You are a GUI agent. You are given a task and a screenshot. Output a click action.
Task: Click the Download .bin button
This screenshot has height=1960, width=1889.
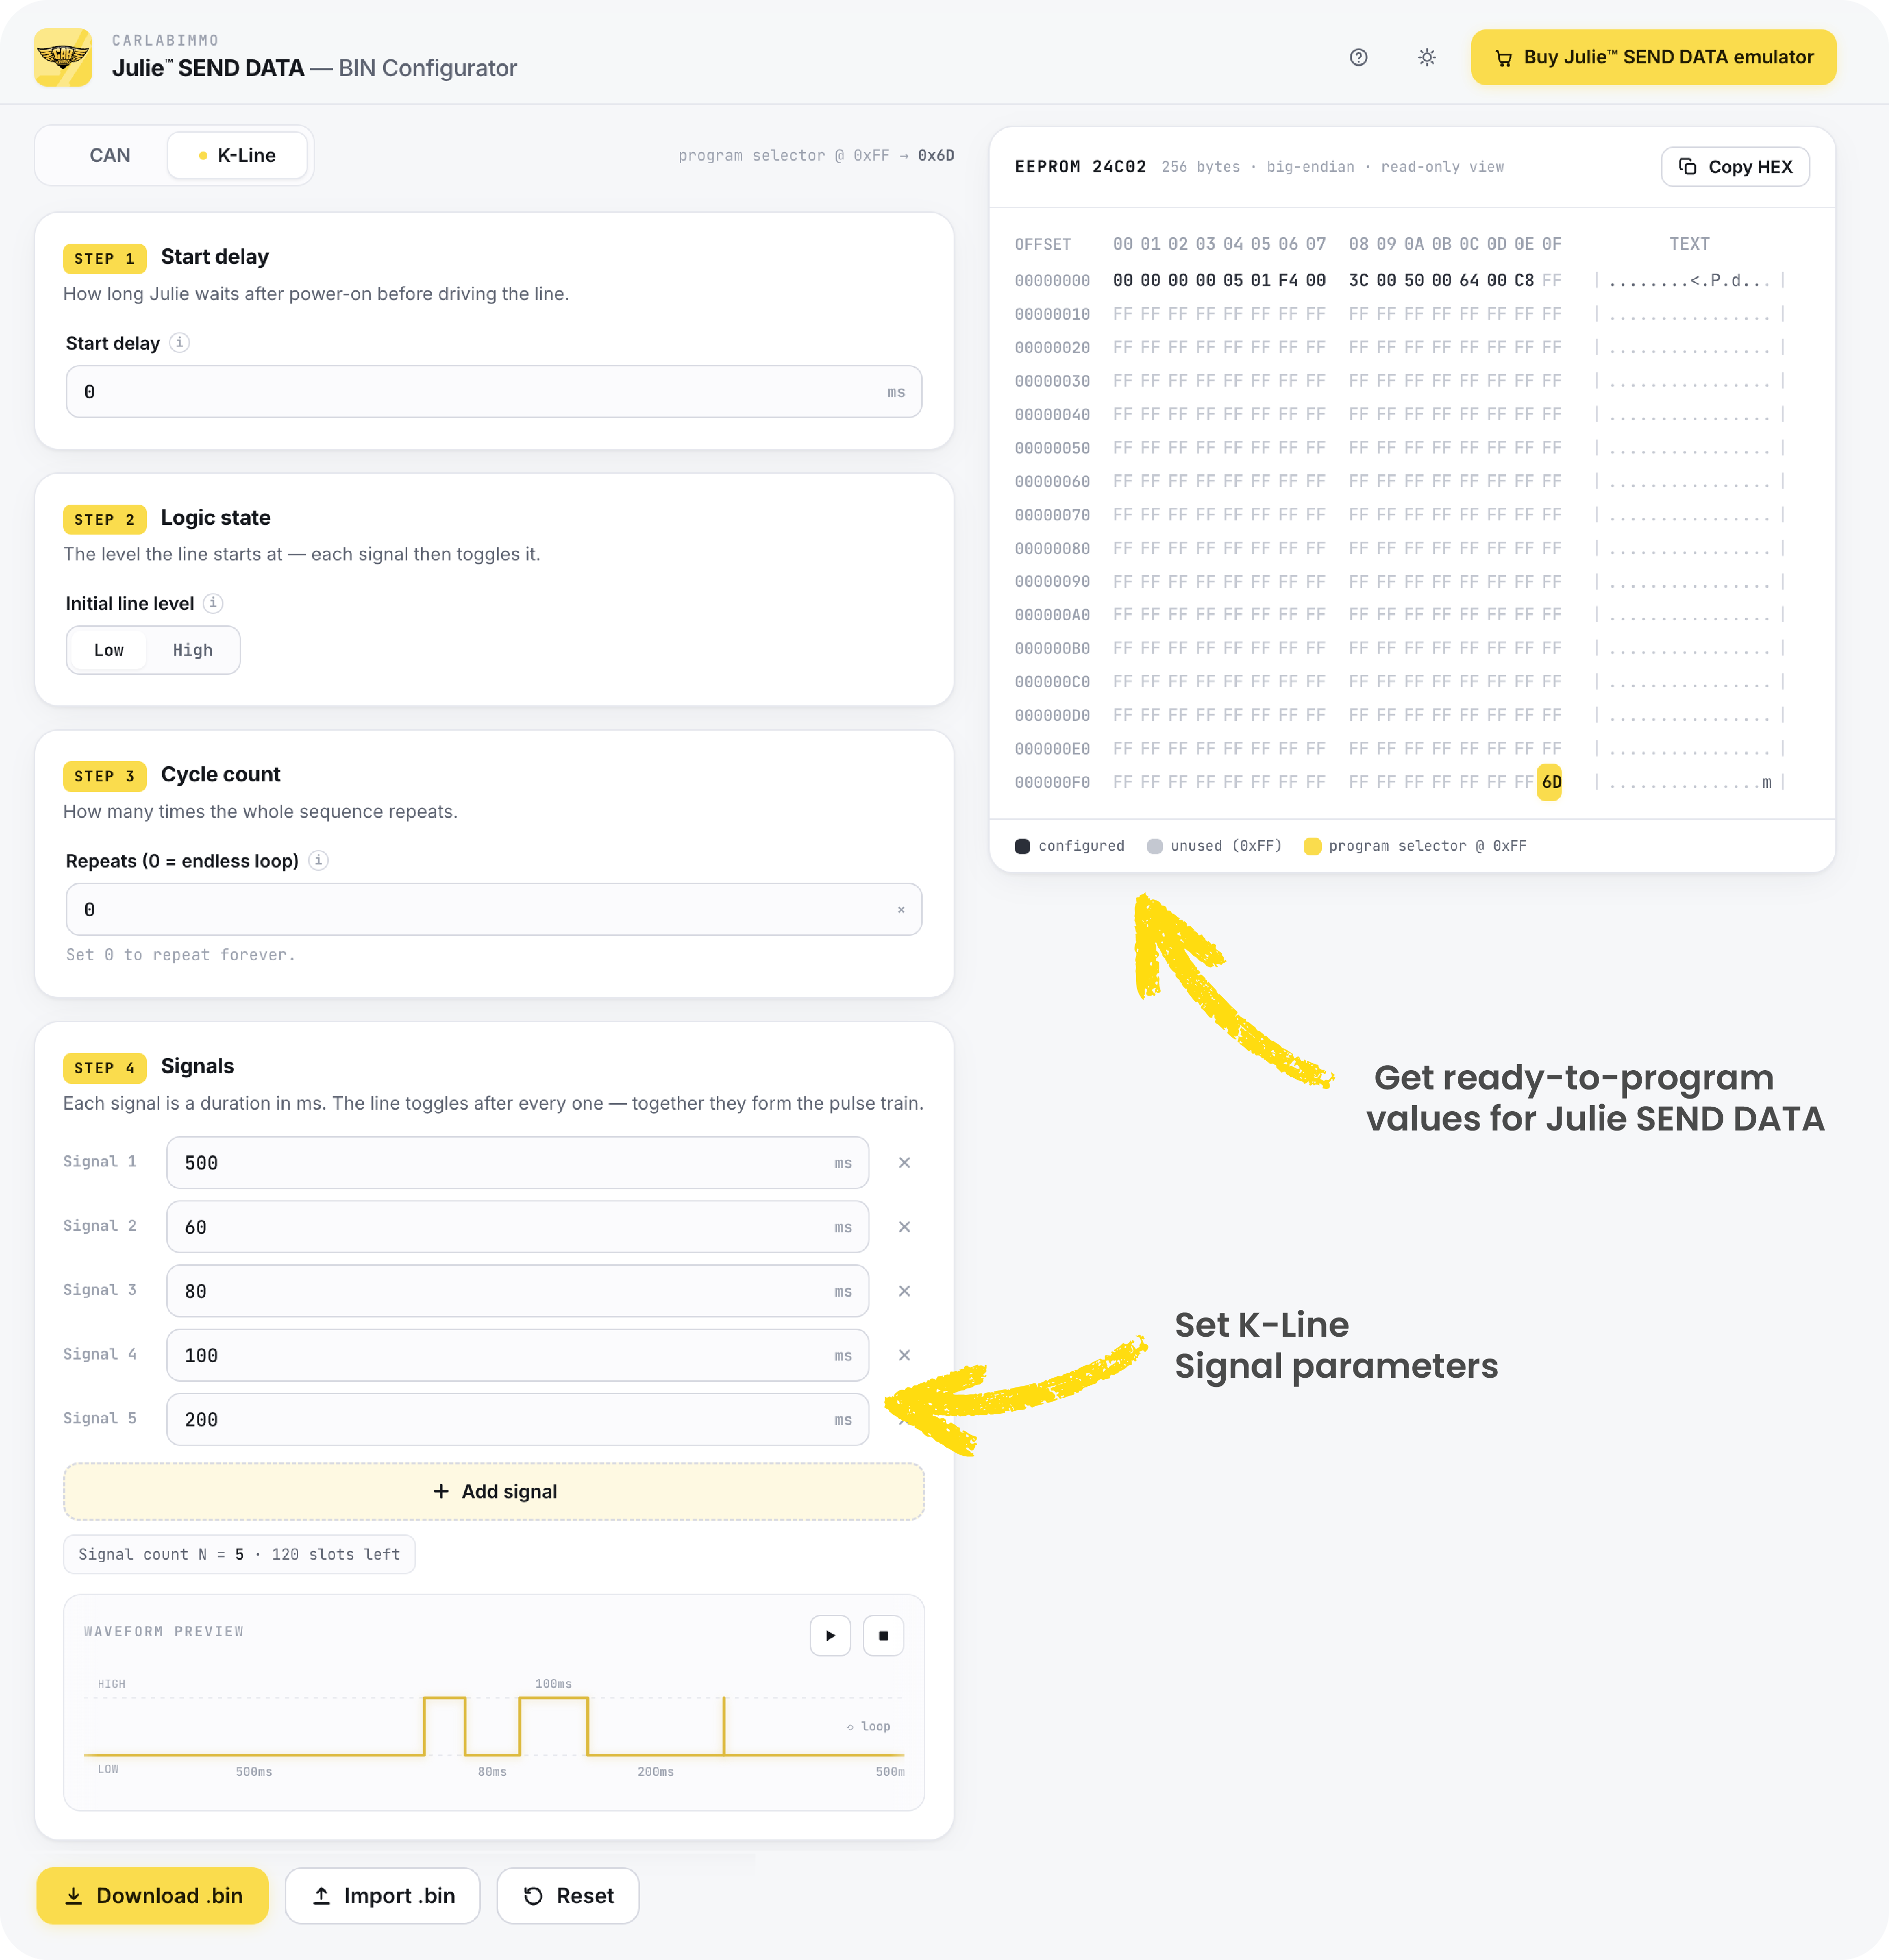click(153, 1896)
